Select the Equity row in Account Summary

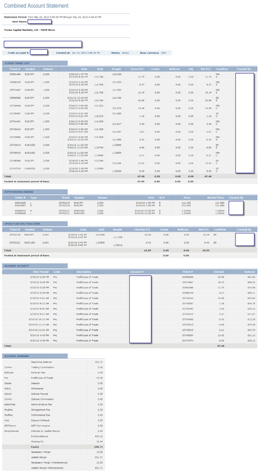coord(53,447)
